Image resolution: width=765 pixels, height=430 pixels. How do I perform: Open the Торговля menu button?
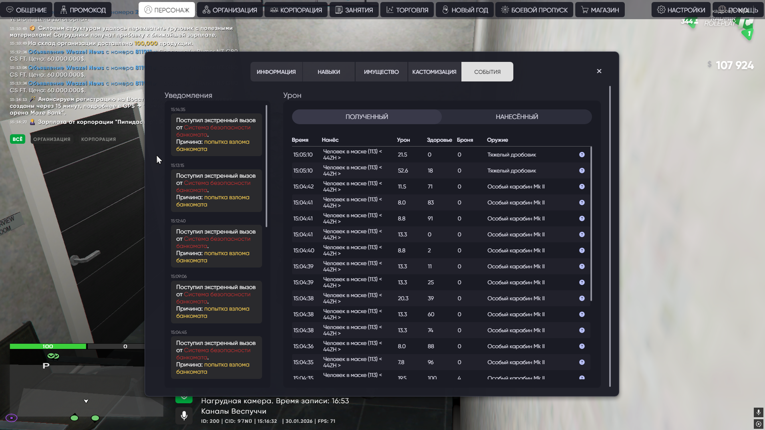pyautogui.click(x=407, y=10)
